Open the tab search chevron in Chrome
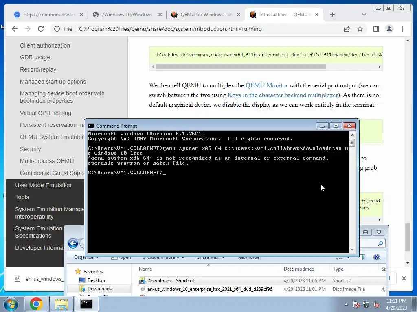 click(x=364, y=15)
